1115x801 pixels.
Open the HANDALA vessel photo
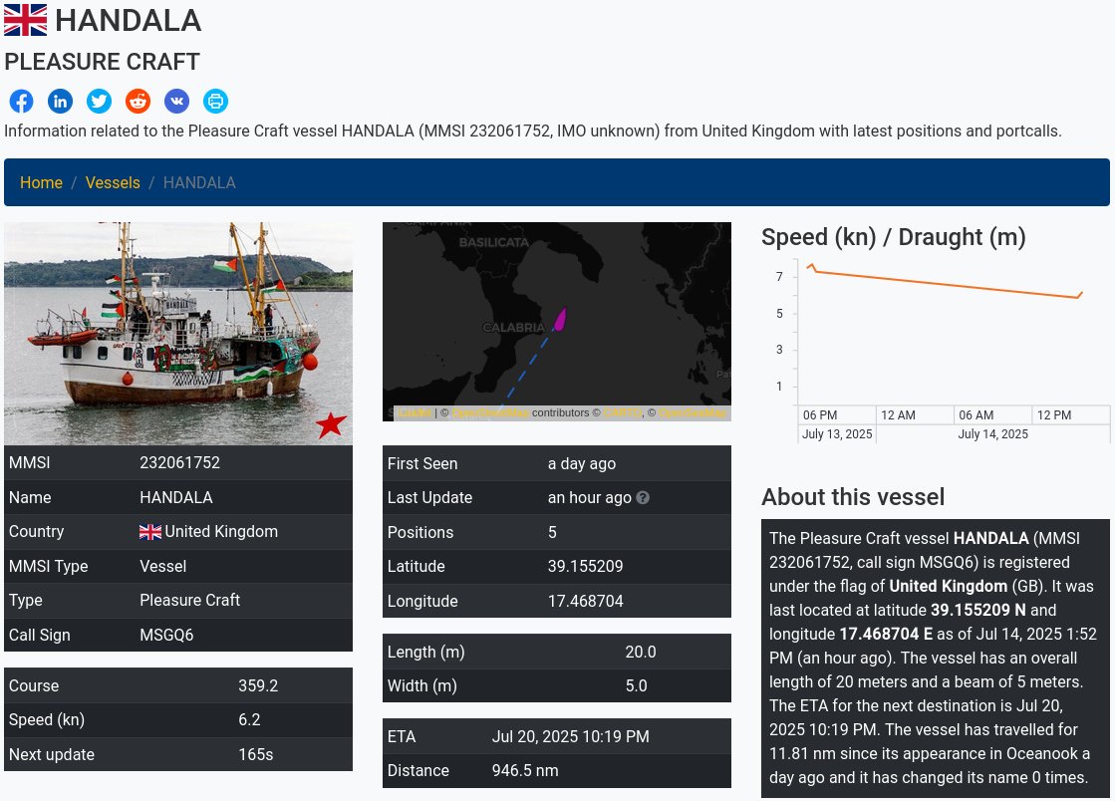coord(178,334)
